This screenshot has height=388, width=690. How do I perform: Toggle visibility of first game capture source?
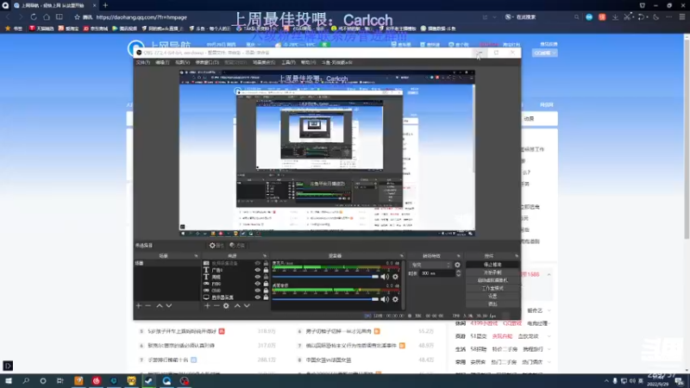click(257, 284)
